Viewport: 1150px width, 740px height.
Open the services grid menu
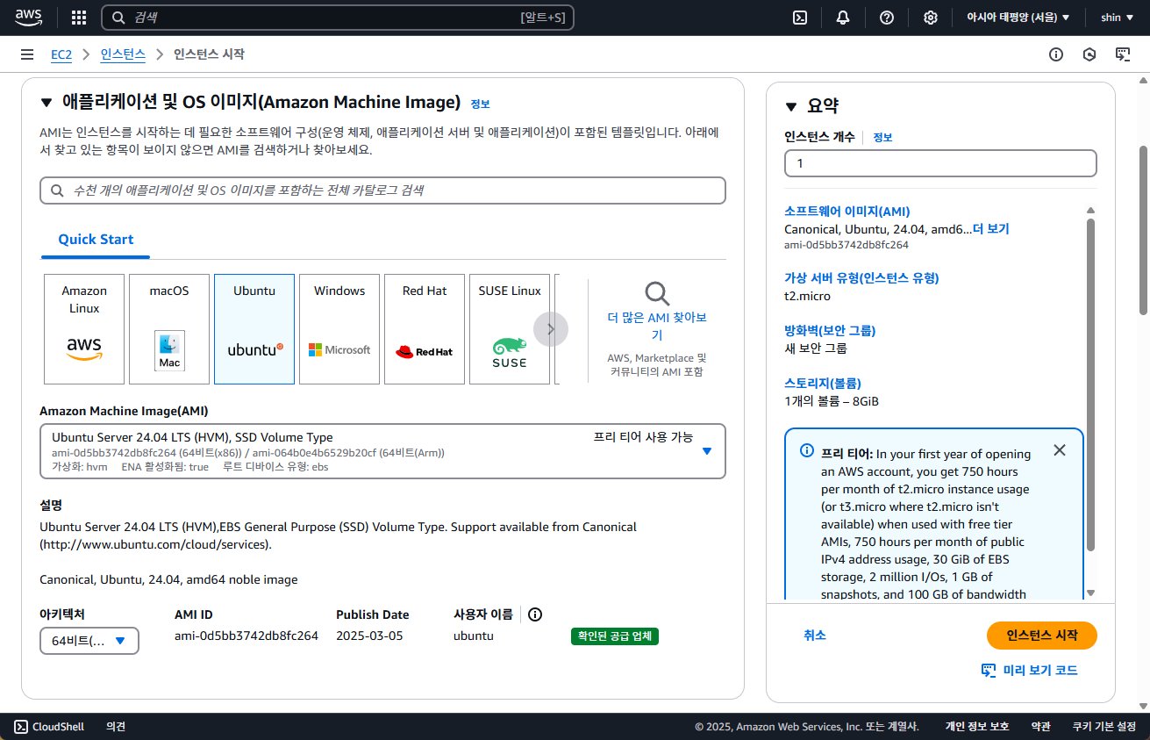(79, 18)
